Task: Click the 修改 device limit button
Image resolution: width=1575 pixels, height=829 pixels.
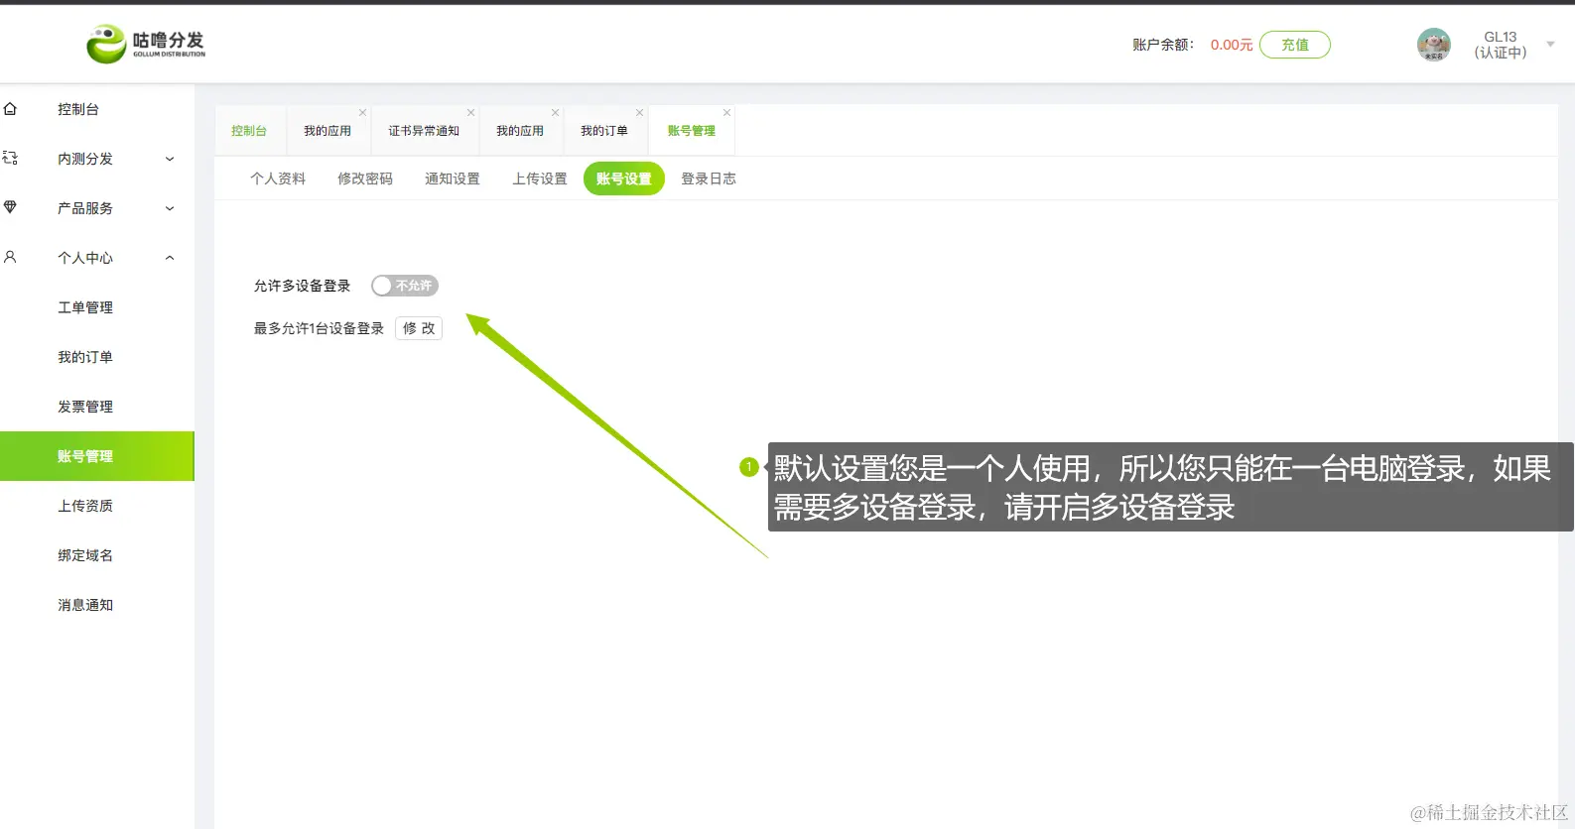Action: 419,328
